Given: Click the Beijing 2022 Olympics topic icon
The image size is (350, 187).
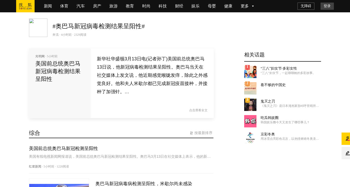Looking at the screenshot, I should tap(250, 138).
